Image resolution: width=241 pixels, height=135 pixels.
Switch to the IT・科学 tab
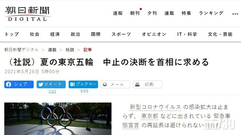point(187,34)
